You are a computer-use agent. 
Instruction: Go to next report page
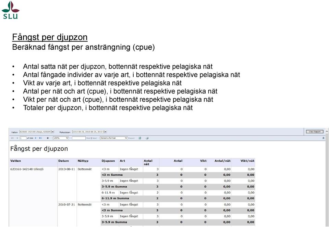(x=36, y=138)
